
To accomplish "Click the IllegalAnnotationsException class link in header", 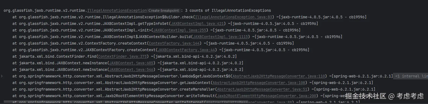I will (x=117, y=11).
